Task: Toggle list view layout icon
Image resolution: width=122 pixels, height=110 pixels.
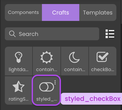Action: 110,34
